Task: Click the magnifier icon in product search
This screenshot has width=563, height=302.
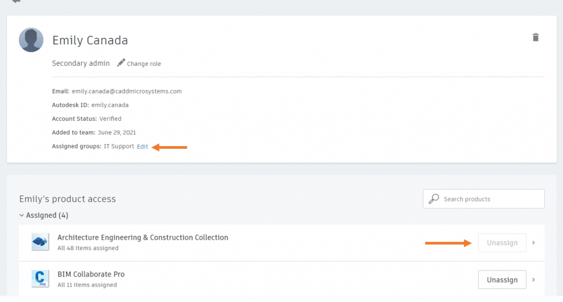Action: pyautogui.click(x=434, y=199)
